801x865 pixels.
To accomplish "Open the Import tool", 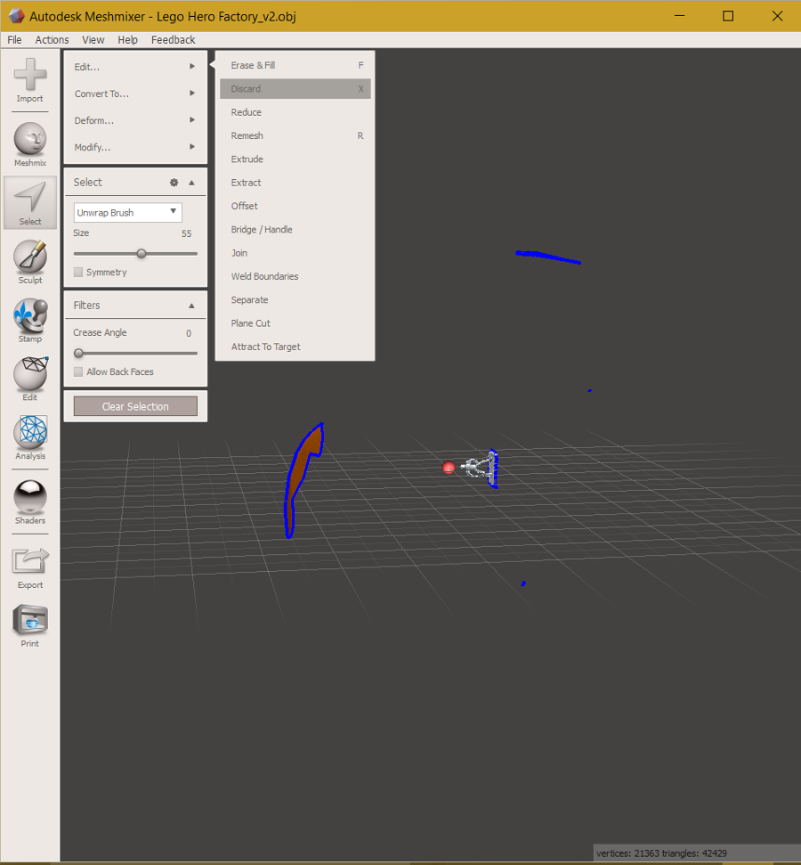I will click(29, 80).
